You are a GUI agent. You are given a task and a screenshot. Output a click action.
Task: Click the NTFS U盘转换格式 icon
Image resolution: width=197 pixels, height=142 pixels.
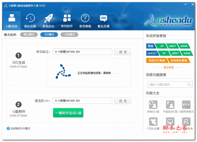coord(186,104)
